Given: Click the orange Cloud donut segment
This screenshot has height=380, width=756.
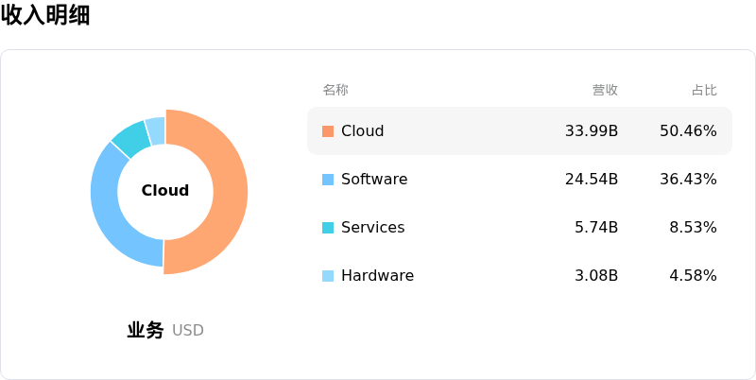Looking at the screenshot, I should pyautogui.click(x=230, y=193).
